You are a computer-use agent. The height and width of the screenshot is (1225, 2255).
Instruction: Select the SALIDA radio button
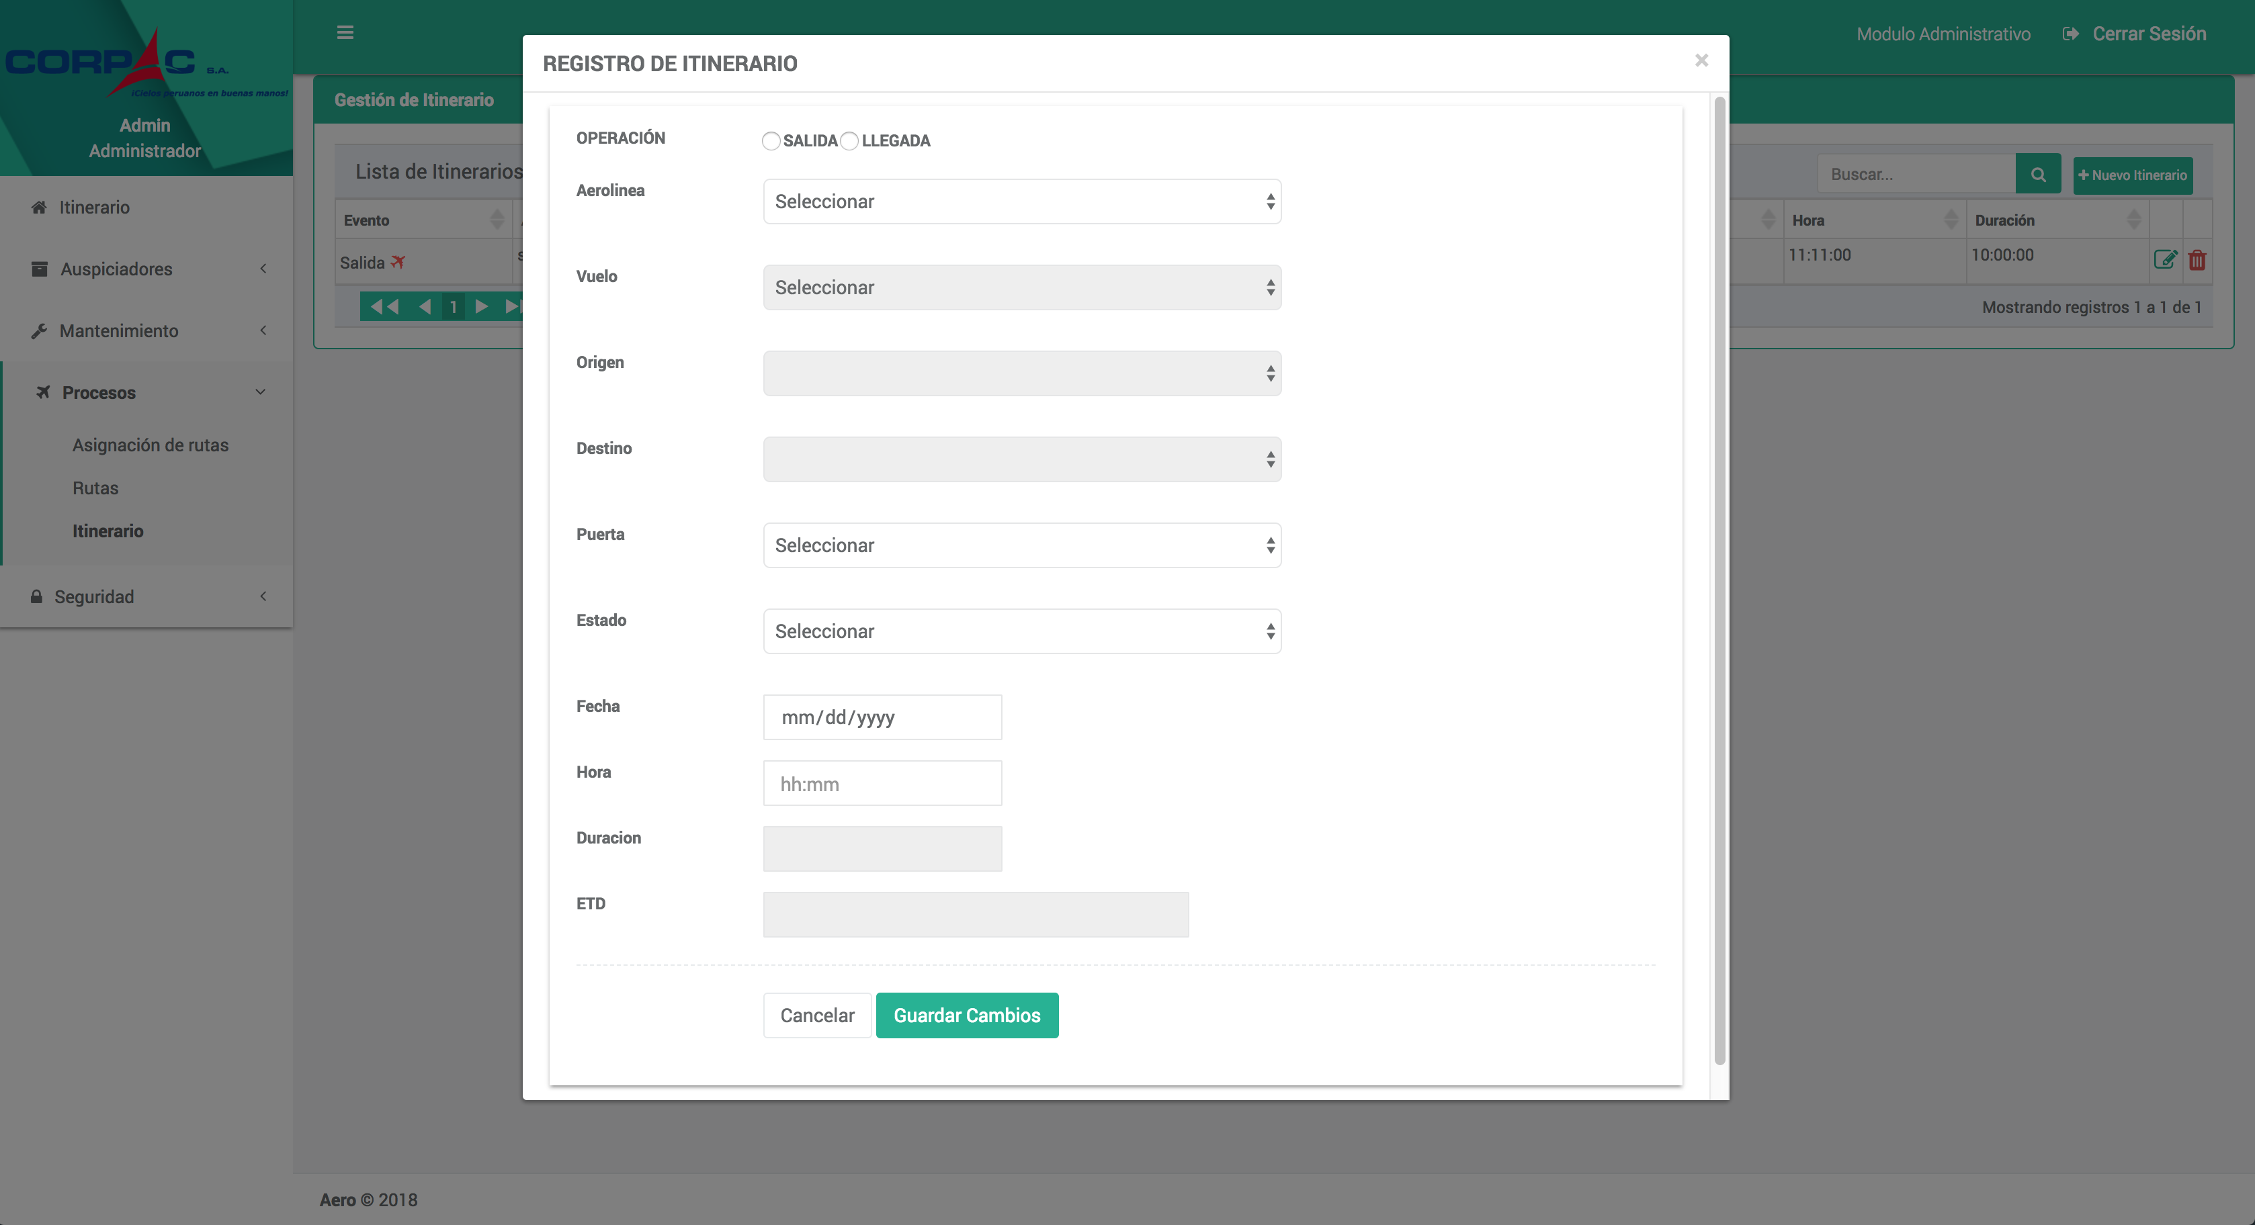tap(770, 141)
